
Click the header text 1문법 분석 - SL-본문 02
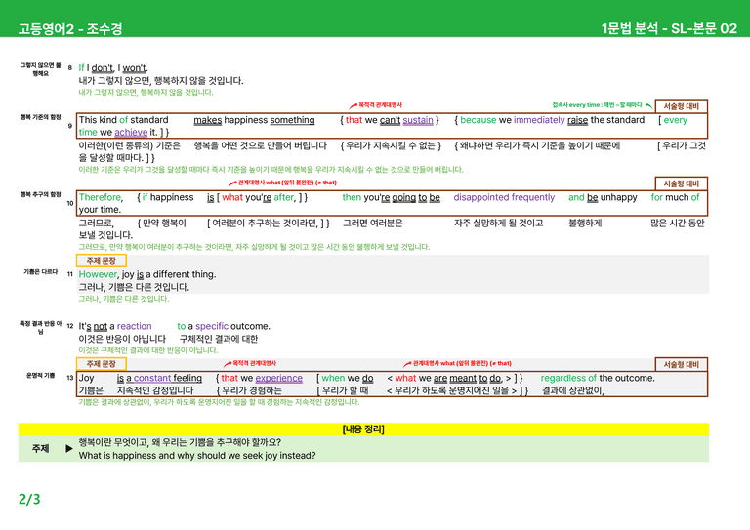(x=669, y=28)
